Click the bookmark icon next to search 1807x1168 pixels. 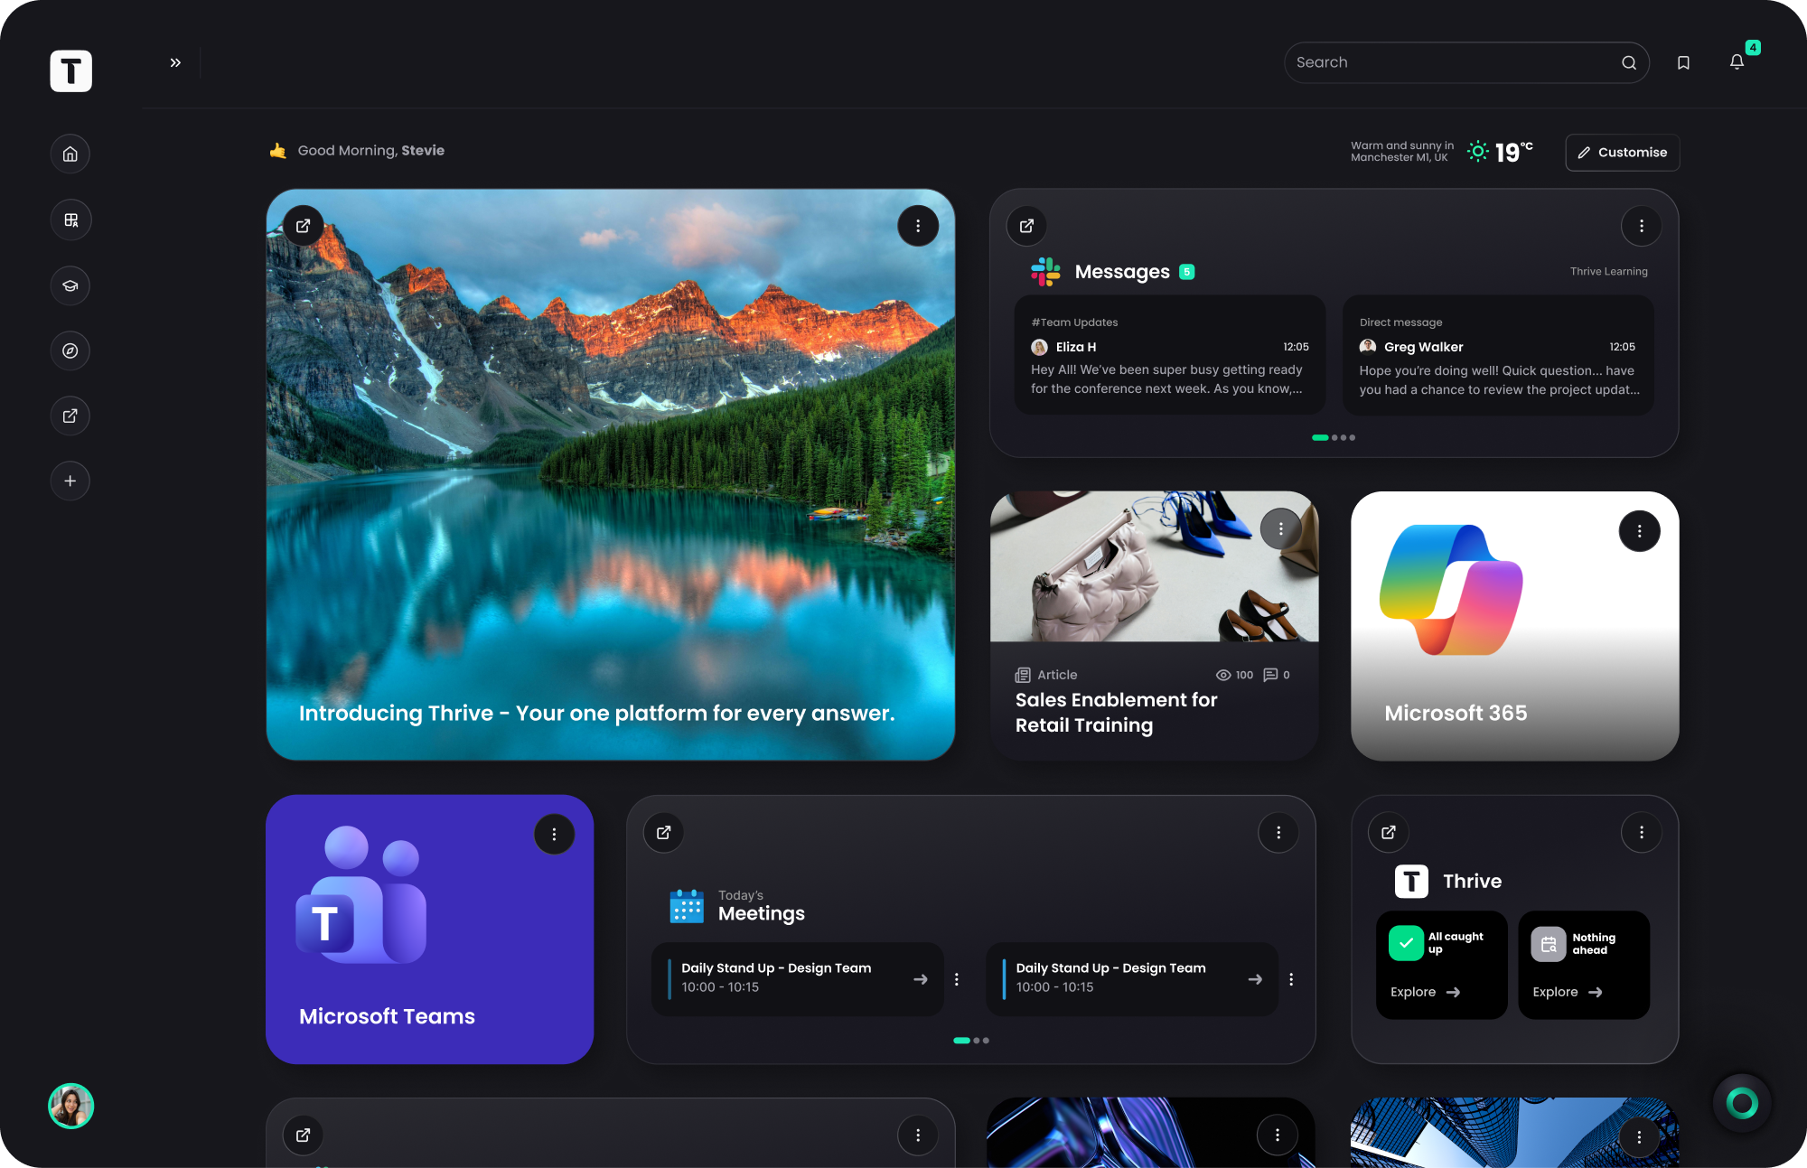[1682, 62]
